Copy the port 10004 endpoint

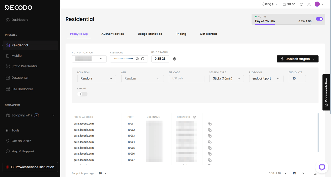[210, 142]
